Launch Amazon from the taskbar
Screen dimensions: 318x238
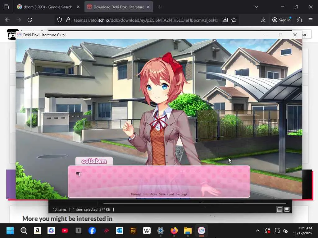[38, 231]
